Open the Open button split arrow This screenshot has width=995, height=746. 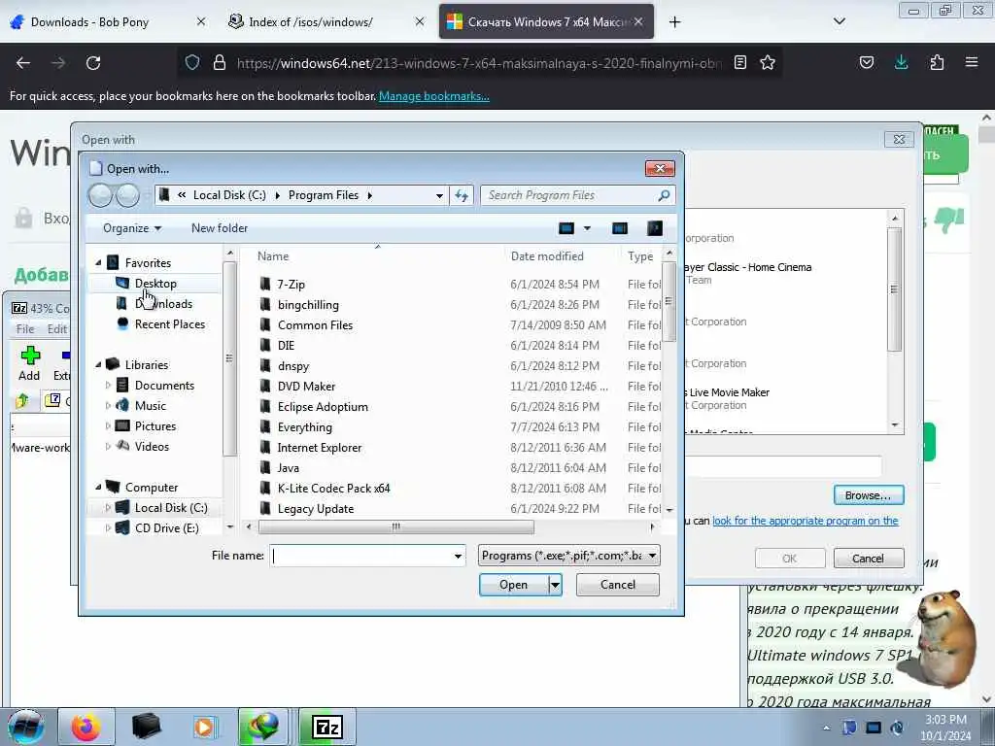pos(555,585)
